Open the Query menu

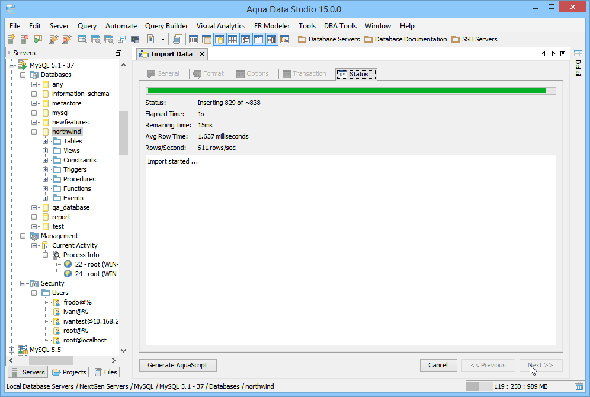coord(87,26)
